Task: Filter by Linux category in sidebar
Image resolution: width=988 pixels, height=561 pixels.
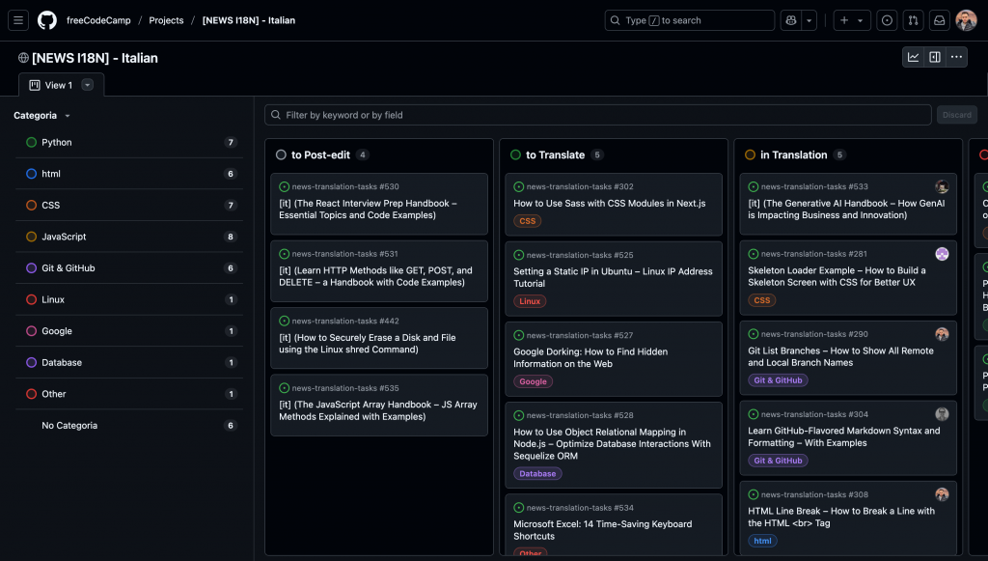Action: [129, 300]
